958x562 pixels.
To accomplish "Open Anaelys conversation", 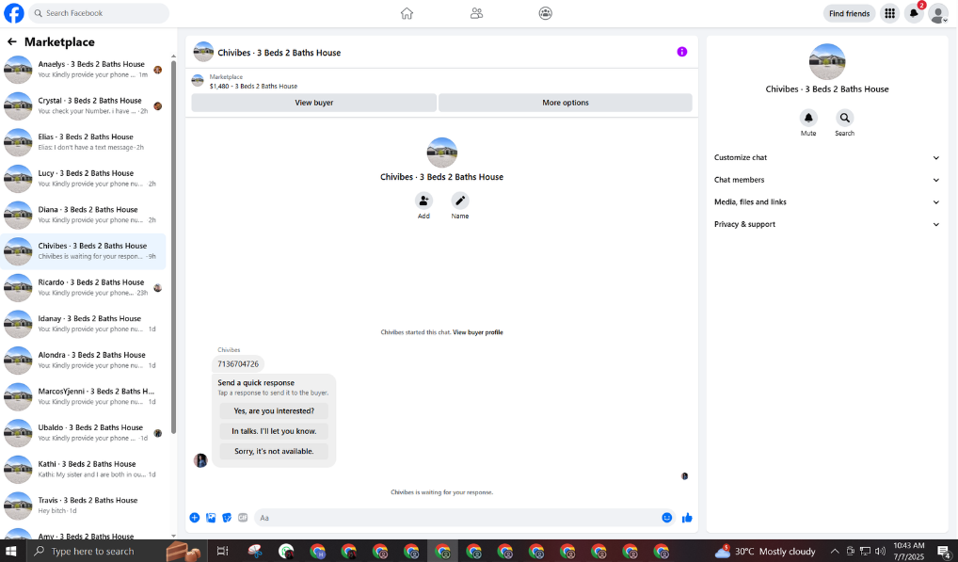I will coord(84,70).
